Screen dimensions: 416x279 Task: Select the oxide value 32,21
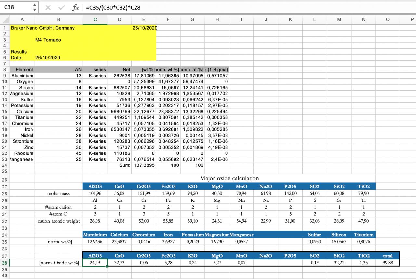(x=339, y=263)
